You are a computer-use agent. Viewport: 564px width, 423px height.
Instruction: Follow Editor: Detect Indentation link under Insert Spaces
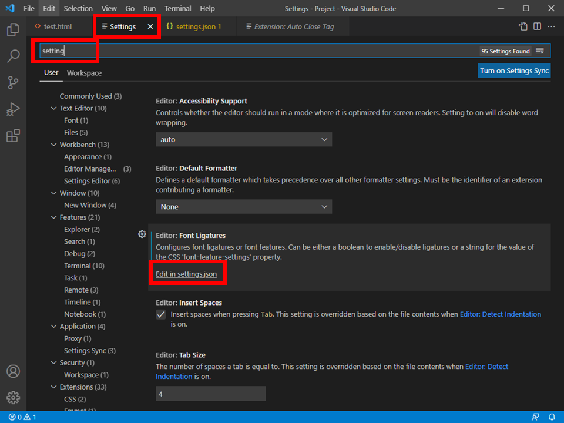(501, 314)
